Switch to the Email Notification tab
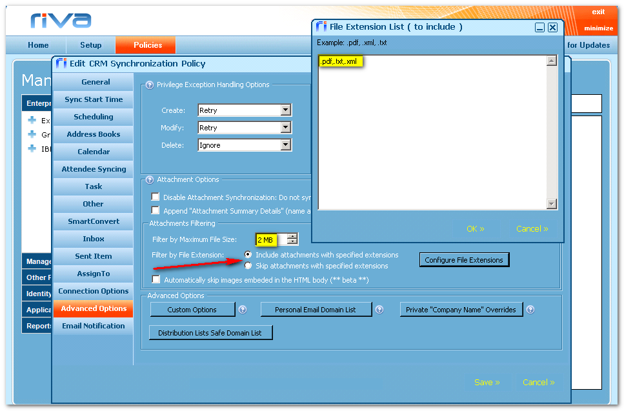This screenshot has height=411, width=624. 93,326
